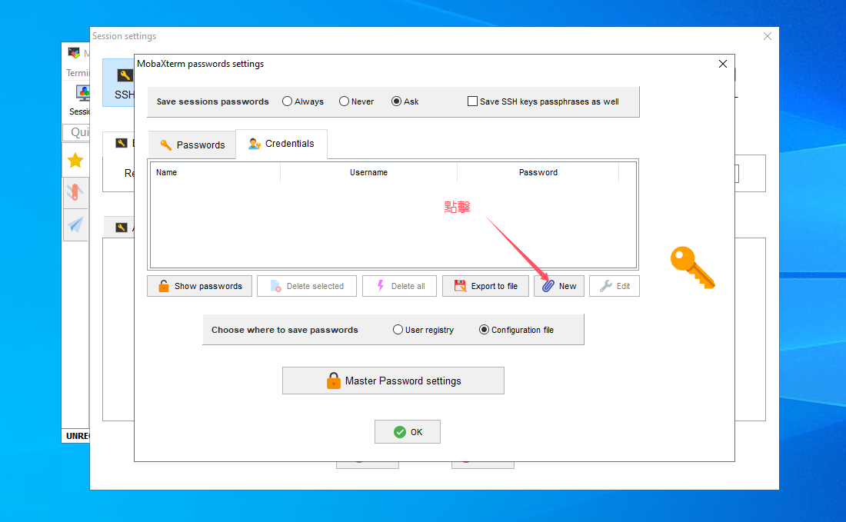Close the MobaXterm passwords settings dialog

point(722,64)
